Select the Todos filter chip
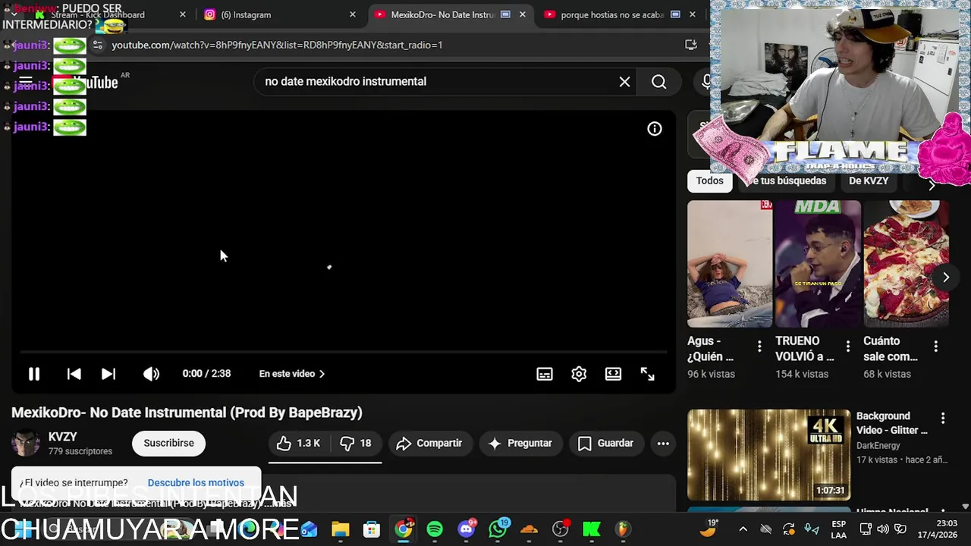This screenshot has height=546, width=971. pos(710,180)
